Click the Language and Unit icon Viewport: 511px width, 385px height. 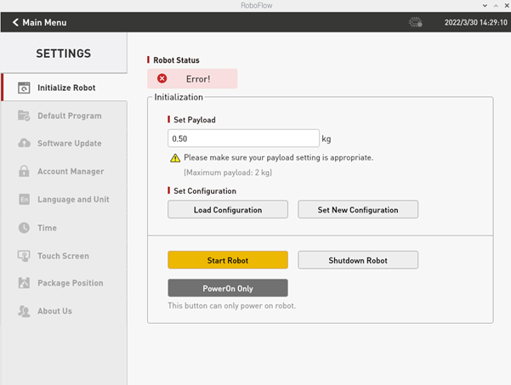click(24, 200)
